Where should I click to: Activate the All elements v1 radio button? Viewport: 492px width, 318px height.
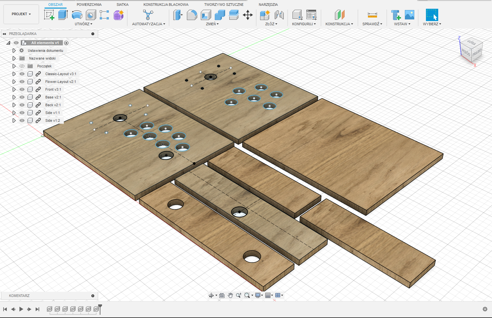tap(66, 43)
